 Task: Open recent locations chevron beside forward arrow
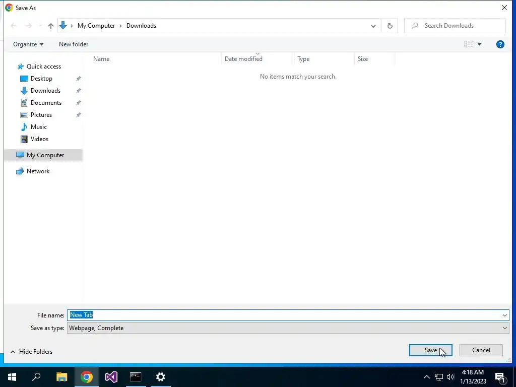(40, 26)
